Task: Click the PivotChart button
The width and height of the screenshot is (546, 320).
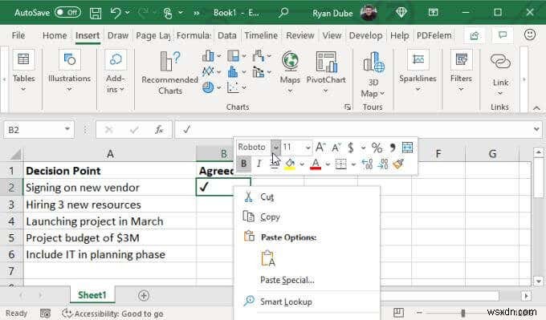Action: pyautogui.click(x=326, y=72)
